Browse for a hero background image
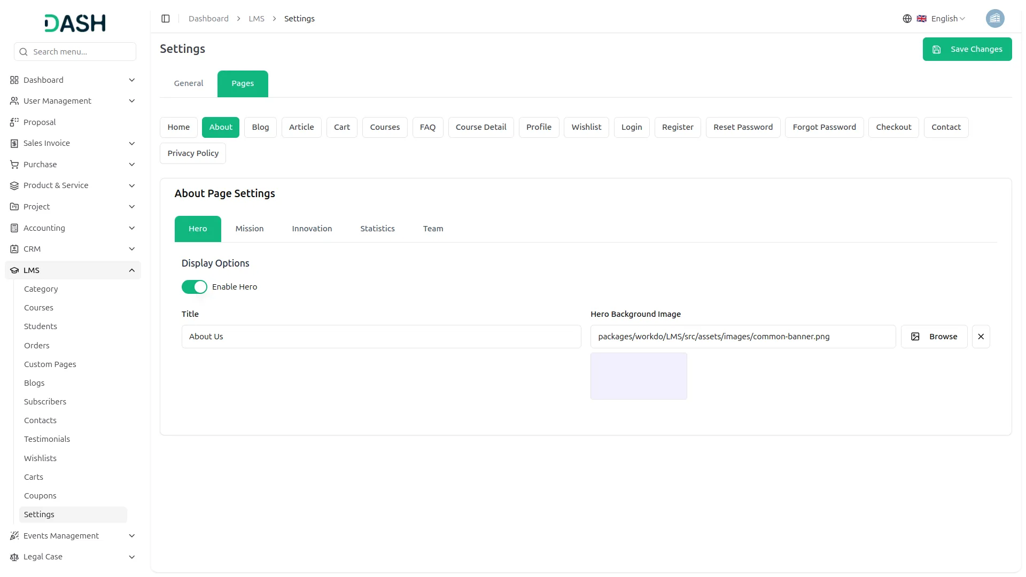This screenshot has width=1026, height=577. [934, 337]
